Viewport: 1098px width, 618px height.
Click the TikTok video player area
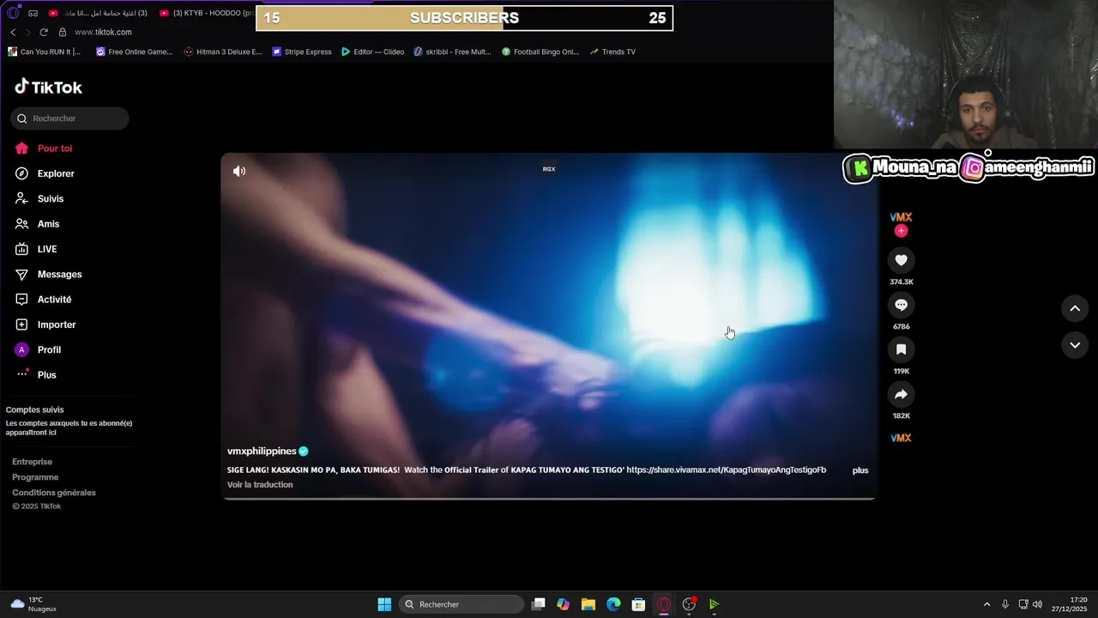click(x=549, y=326)
